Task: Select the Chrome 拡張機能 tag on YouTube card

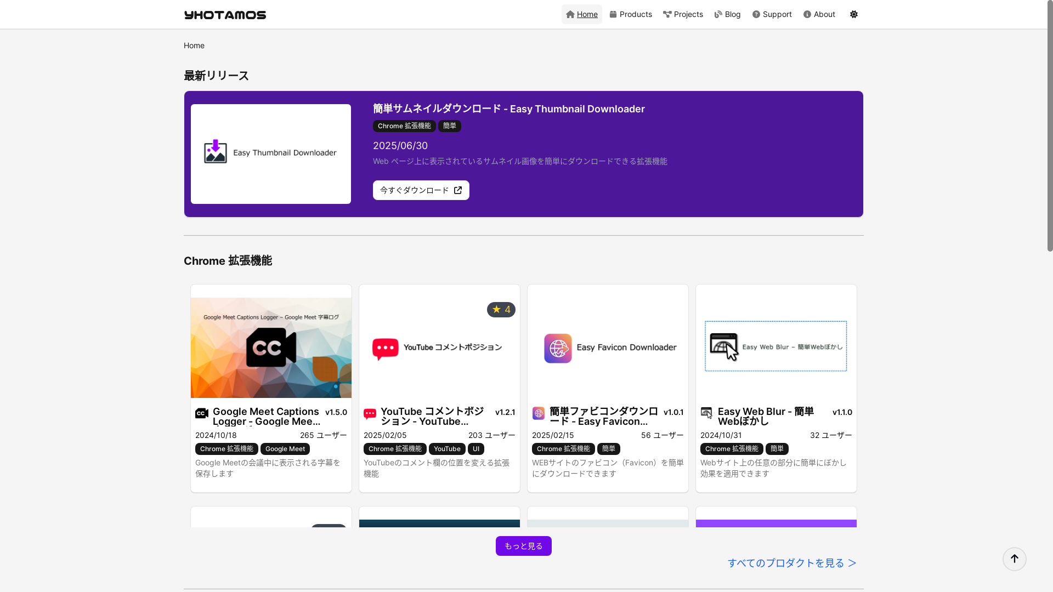Action: pos(395,449)
